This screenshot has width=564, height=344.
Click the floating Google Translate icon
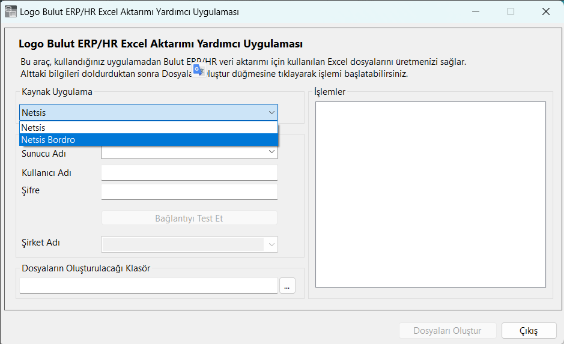pos(199,70)
